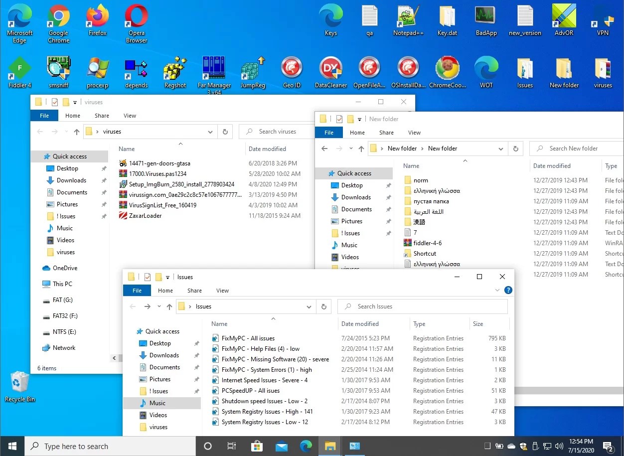Screen dimensions: 624x456
Task: Switch to the View tab in viruses window
Action: point(130,115)
